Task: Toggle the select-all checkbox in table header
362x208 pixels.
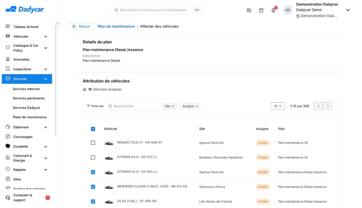Action: [x=93, y=129]
